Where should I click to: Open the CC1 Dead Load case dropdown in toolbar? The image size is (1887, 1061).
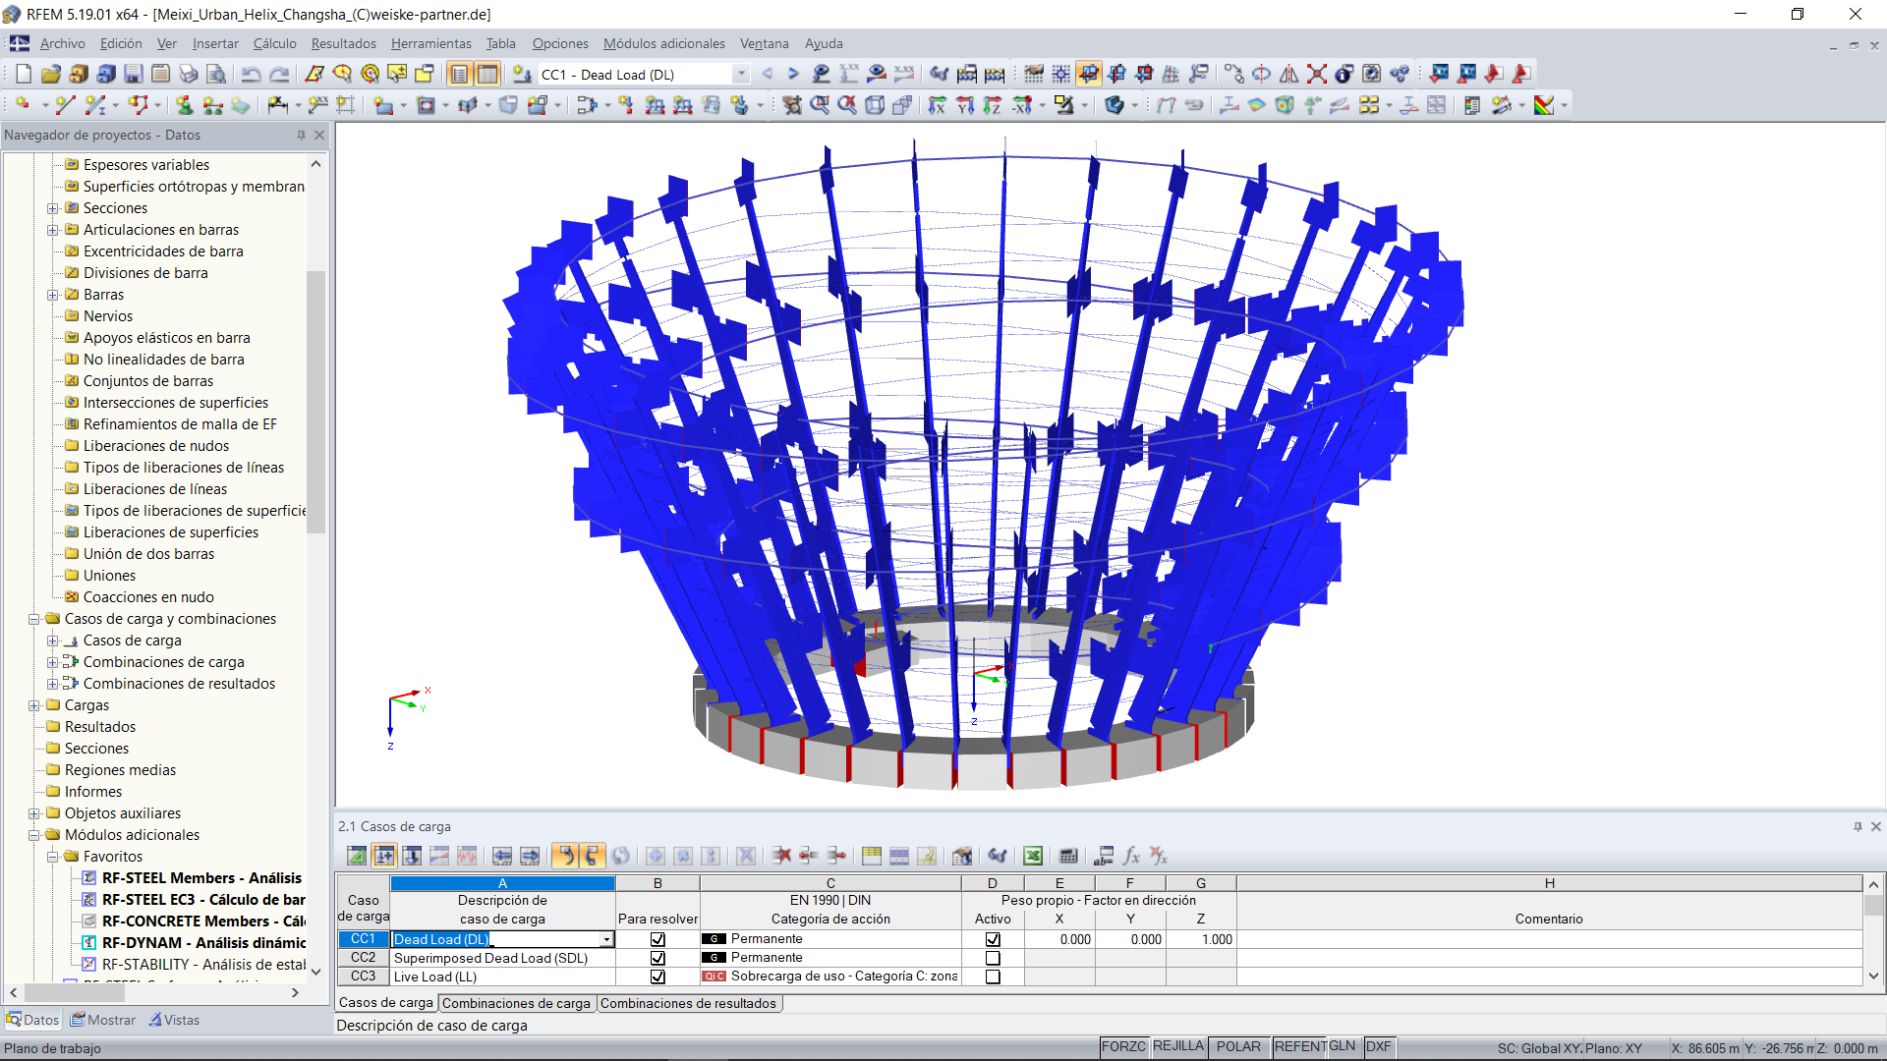pos(740,74)
